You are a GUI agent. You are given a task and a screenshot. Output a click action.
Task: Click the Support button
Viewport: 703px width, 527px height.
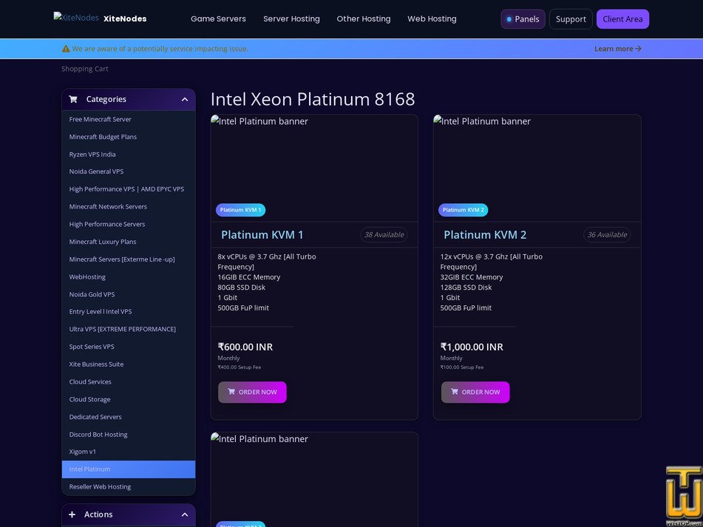[x=571, y=19]
